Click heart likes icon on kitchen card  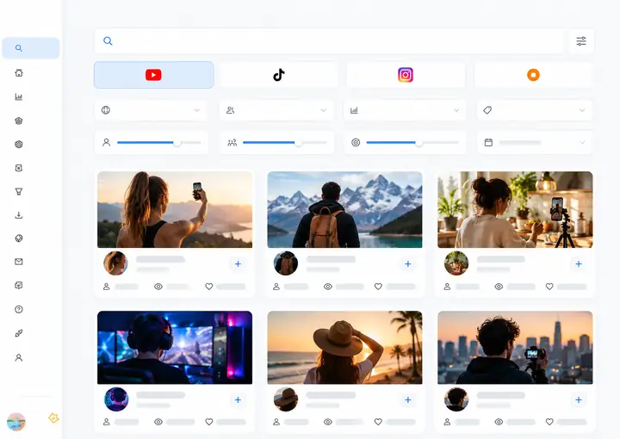[x=549, y=287]
